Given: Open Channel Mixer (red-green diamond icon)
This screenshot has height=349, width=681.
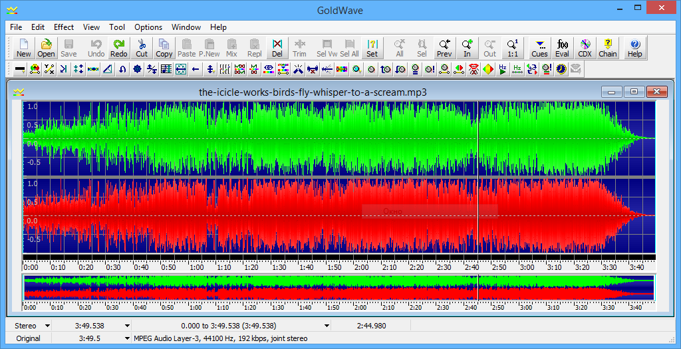Looking at the screenshot, I should [489, 69].
